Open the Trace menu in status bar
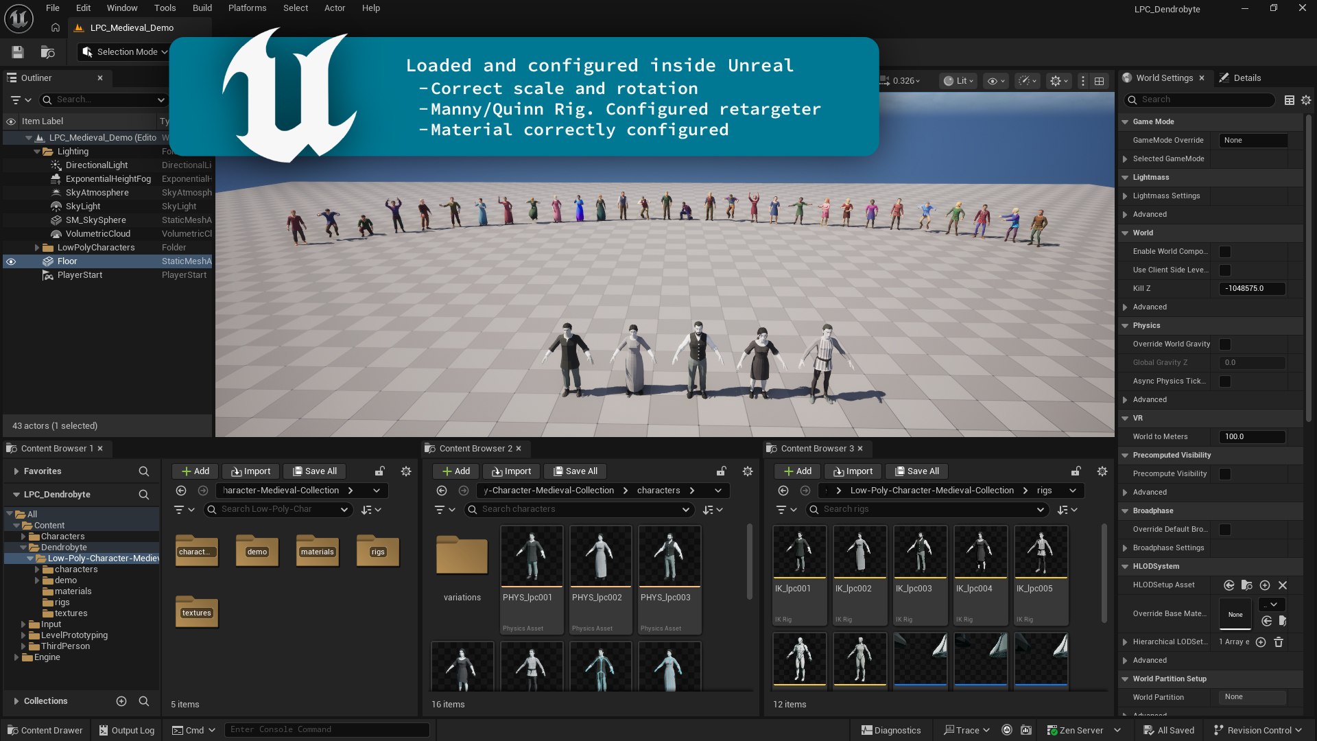The height and width of the screenshot is (741, 1317). coord(966,731)
